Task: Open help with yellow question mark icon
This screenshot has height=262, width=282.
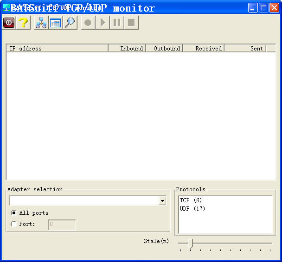Action: [23, 23]
